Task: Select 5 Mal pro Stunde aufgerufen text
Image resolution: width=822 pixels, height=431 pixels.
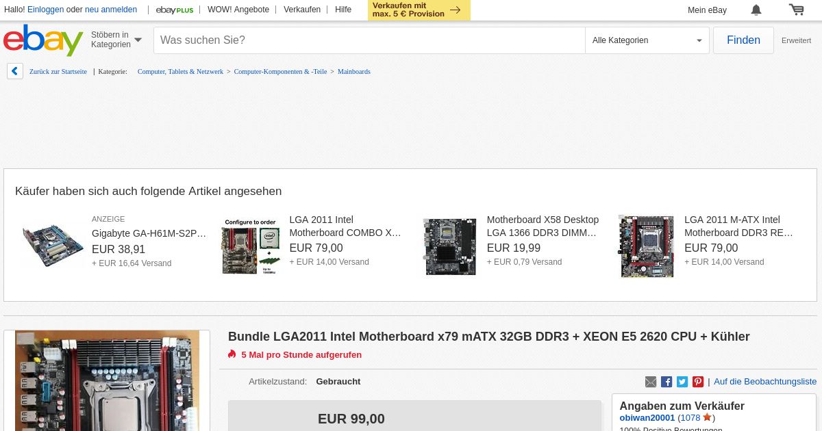Action: (301, 355)
